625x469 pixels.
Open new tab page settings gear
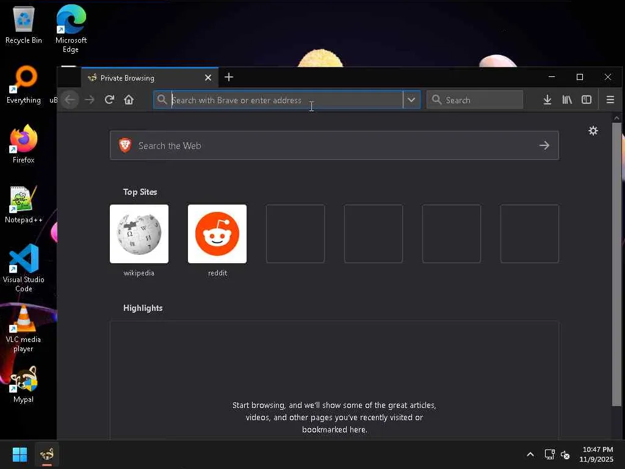coord(593,131)
